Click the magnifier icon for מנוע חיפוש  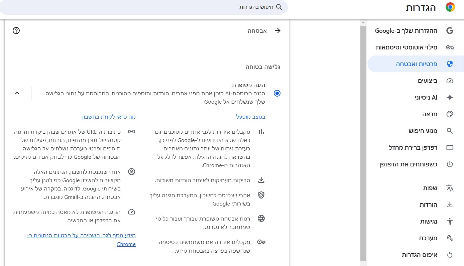[x=450, y=131]
